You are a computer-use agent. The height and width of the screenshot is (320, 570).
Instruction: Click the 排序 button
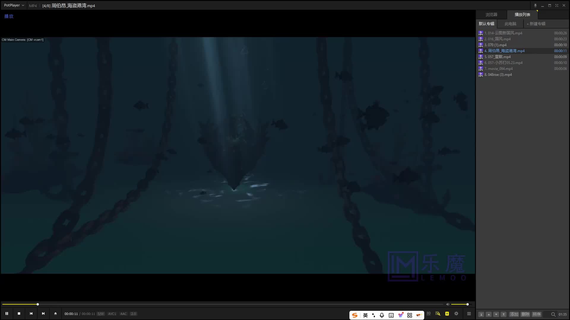point(536,314)
